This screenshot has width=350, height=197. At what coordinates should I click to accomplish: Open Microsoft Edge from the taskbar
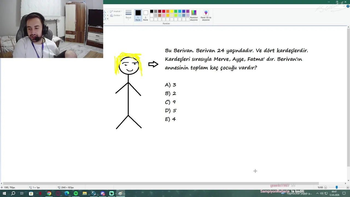pyautogui.click(x=67, y=193)
